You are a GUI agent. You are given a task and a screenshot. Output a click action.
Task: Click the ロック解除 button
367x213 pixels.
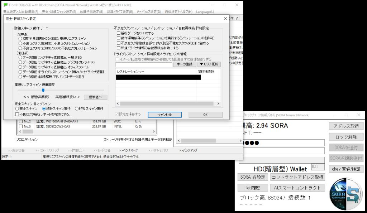(x=346, y=137)
